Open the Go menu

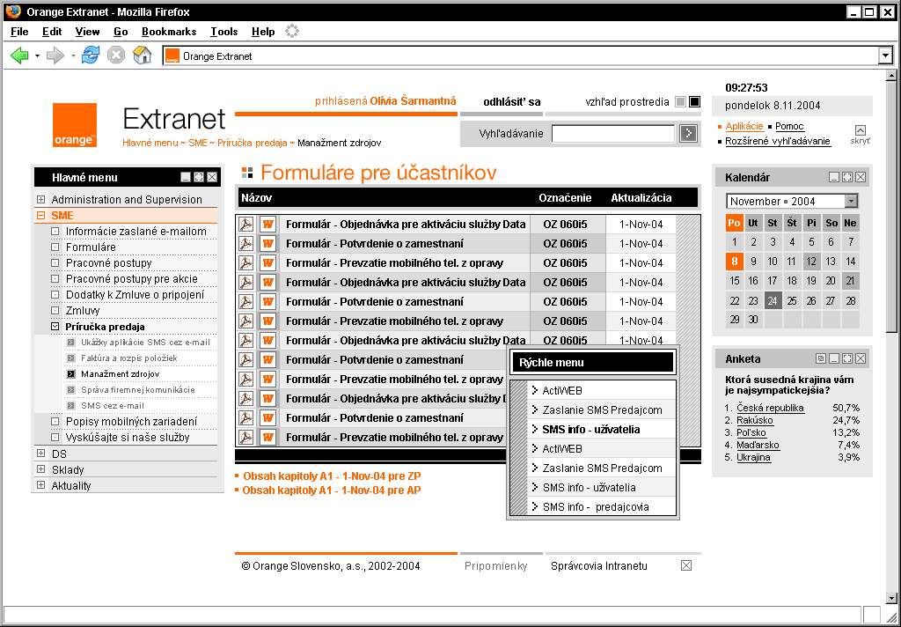[x=121, y=32]
